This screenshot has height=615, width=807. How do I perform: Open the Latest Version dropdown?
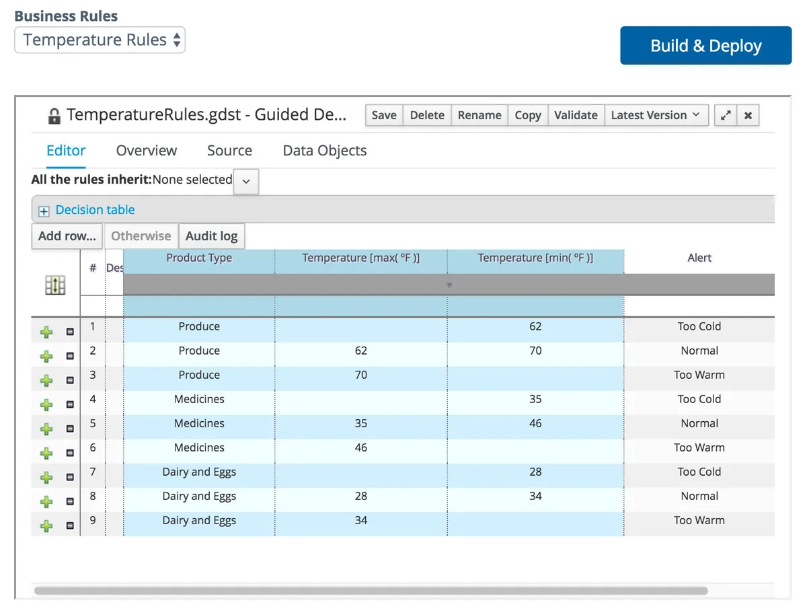point(656,115)
